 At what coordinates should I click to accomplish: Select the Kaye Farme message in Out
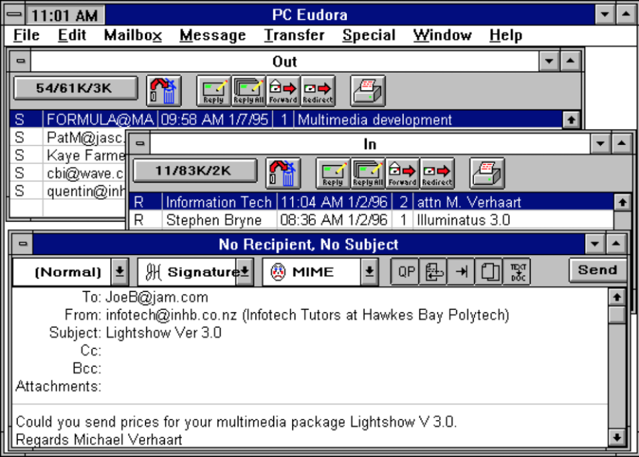coord(67,155)
